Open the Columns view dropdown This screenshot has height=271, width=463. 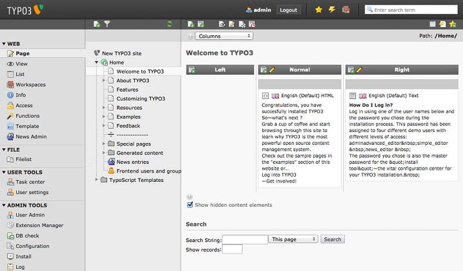(224, 36)
